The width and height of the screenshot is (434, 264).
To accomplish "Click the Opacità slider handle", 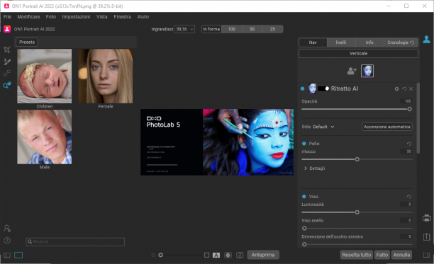I will coord(410,109).
